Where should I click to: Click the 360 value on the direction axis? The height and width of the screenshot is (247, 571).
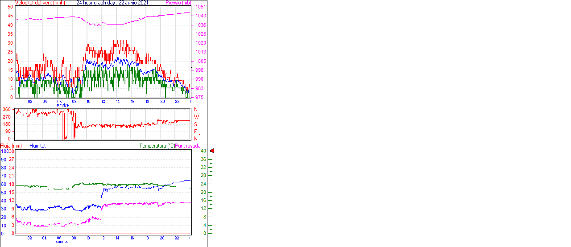pyautogui.click(x=7, y=109)
